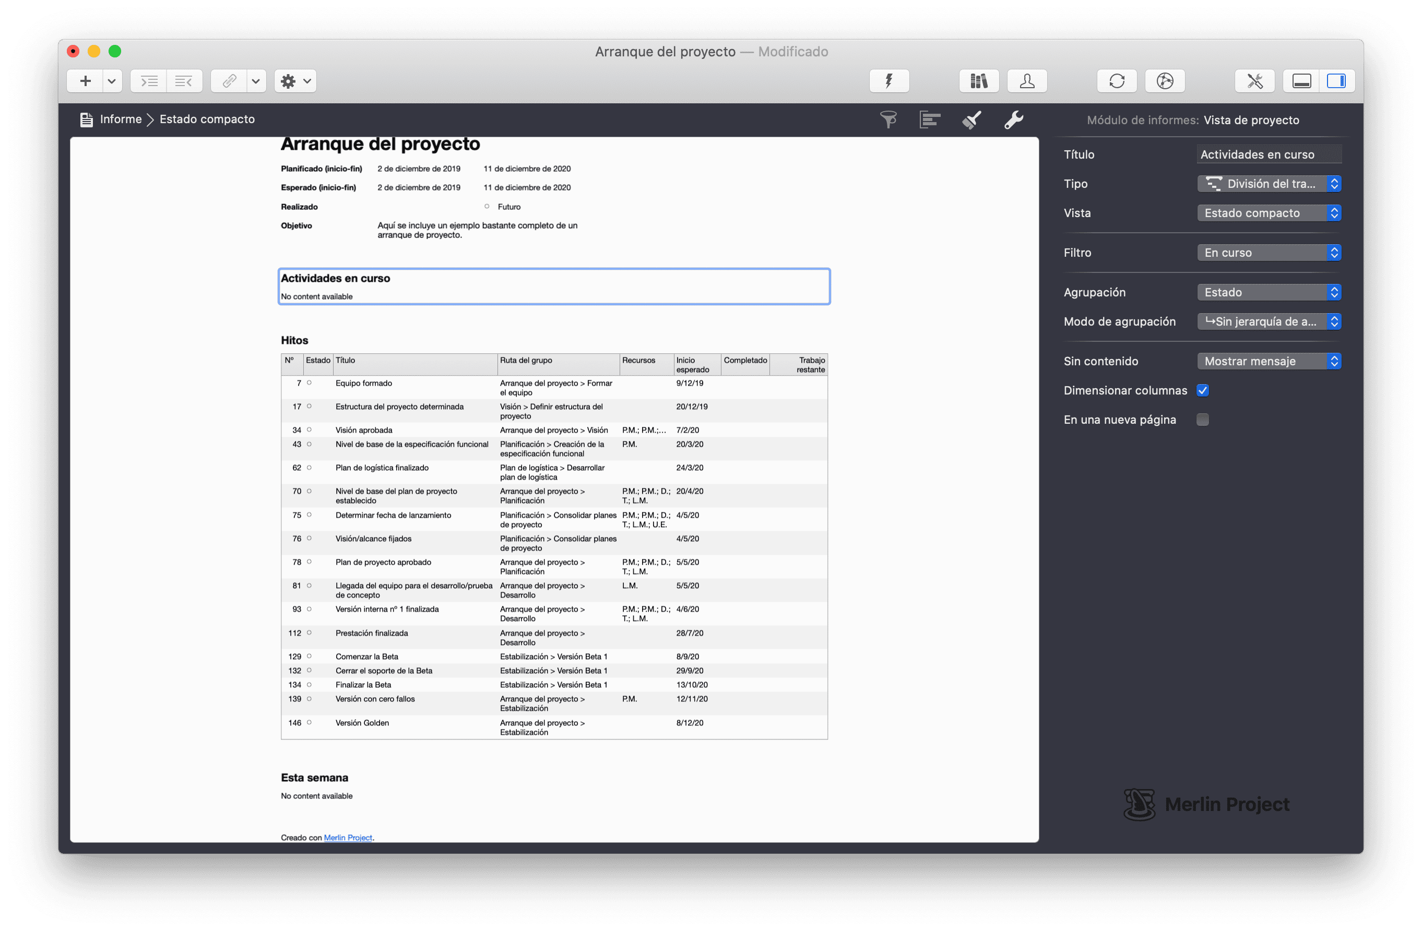The image size is (1422, 931).
Task: Open the library books icon
Action: tap(979, 80)
